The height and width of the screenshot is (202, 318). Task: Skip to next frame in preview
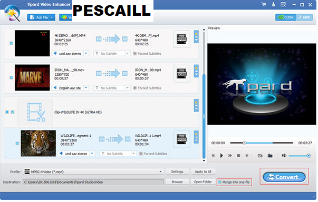(x=247, y=156)
